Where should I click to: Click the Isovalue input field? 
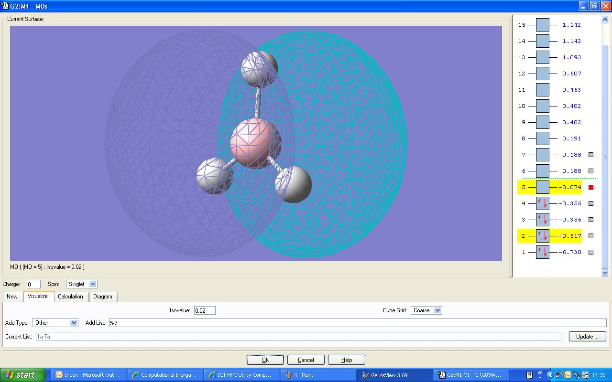[205, 310]
